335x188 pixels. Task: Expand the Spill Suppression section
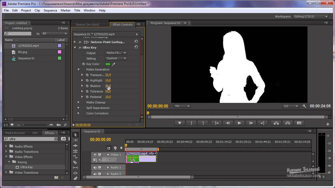[x=79, y=108]
